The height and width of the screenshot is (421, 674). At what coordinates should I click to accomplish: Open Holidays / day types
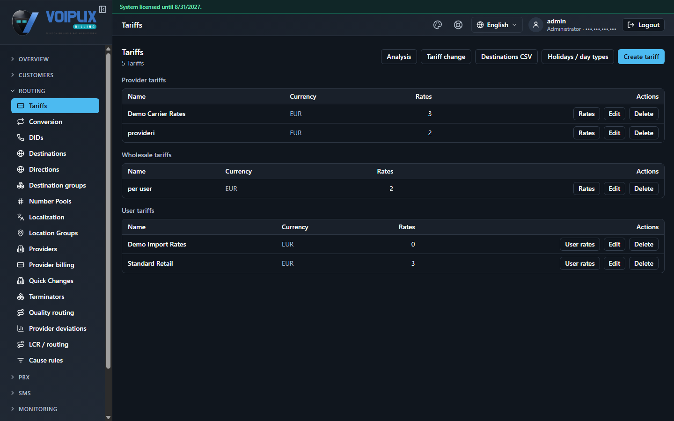[578, 57]
